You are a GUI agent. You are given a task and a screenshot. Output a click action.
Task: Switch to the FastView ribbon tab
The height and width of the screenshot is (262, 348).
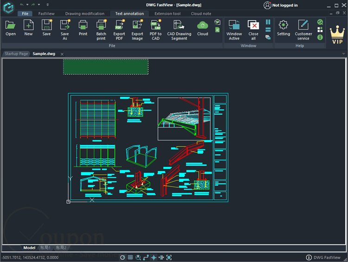click(46, 13)
